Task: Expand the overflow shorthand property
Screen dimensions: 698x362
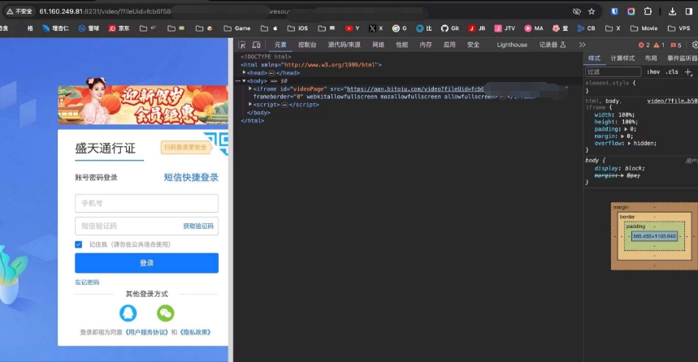Action: 629,143
